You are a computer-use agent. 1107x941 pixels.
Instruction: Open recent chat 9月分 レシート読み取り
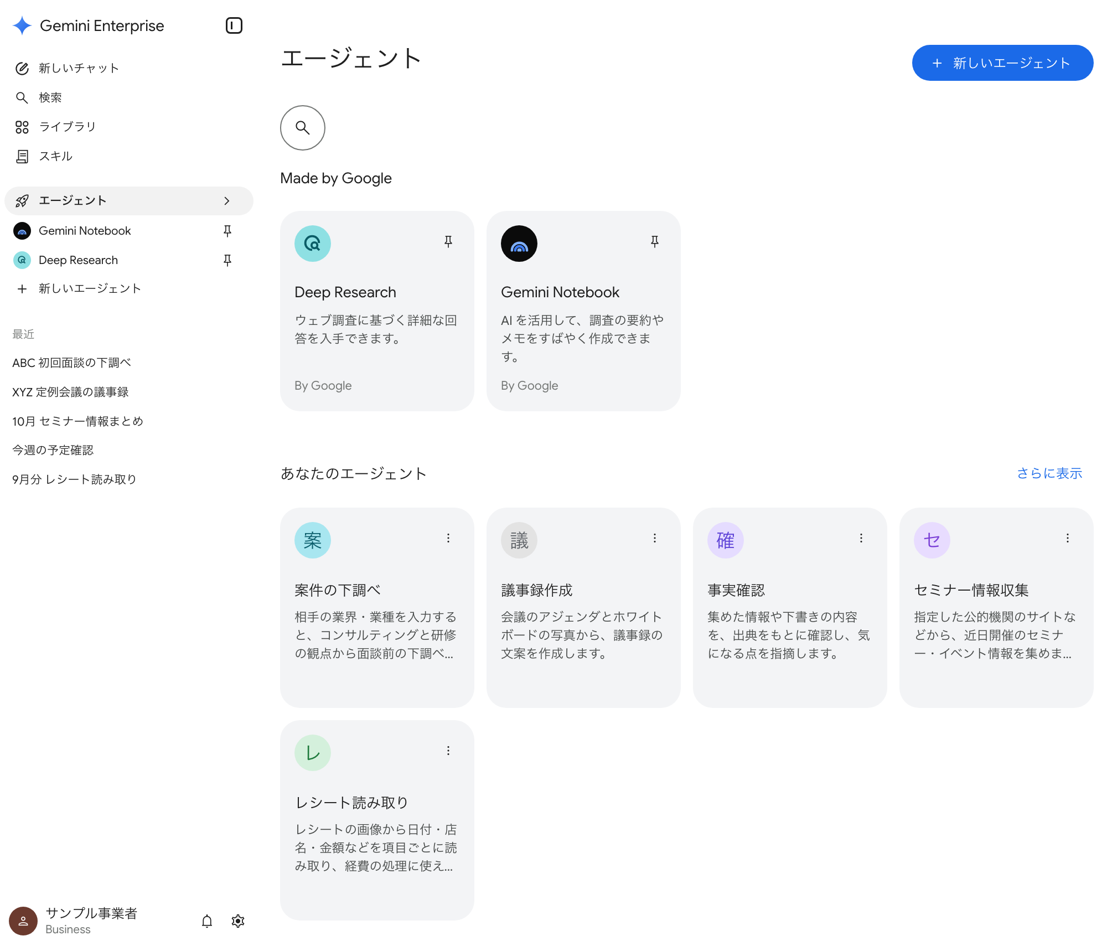pos(74,479)
